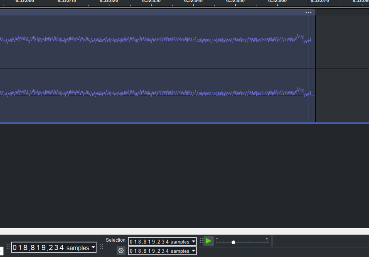Screen dimensions: 369x257
Task: Select the large audio position samples field
Action: 38,247
